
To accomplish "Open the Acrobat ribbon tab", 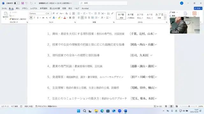I will [85, 9].
